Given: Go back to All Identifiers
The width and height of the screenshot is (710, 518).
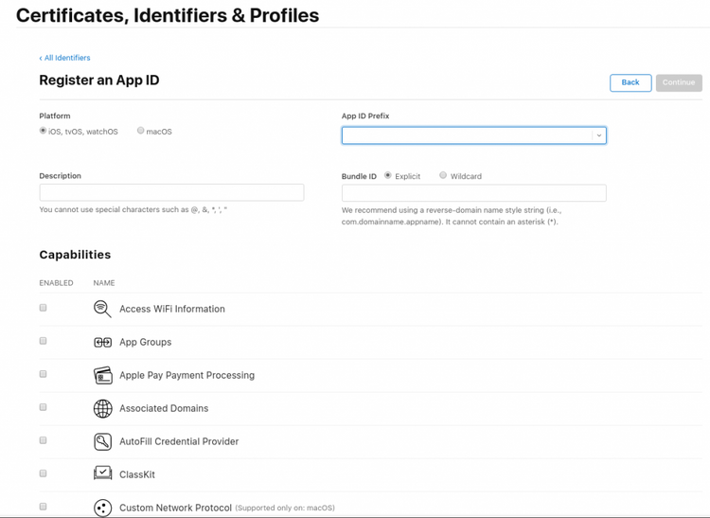Looking at the screenshot, I should point(64,58).
